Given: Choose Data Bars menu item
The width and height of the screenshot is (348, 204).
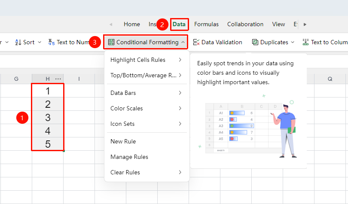Looking at the screenshot, I should pos(147,93).
